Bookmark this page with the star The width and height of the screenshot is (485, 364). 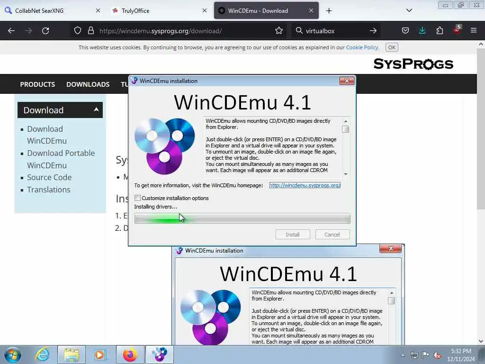point(278,31)
